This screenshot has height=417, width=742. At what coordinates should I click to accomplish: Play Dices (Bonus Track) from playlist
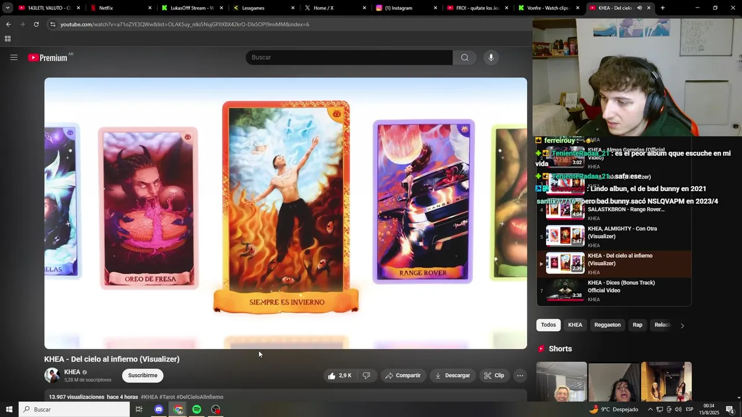click(x=614, y=291)
